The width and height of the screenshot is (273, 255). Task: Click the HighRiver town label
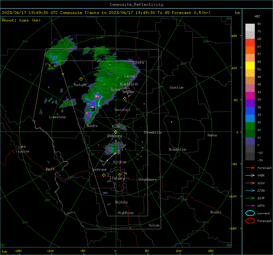[126, 213]
